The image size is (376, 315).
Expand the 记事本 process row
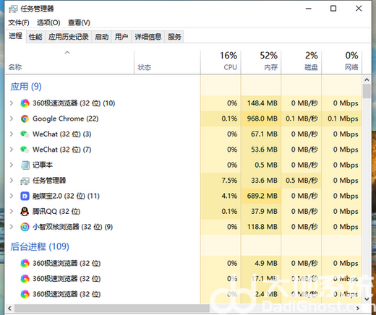pyautogui.click(x=12, y=165)
